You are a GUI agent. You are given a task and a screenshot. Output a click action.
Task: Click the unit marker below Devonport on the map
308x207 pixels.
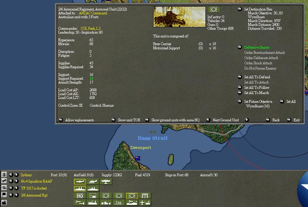pos(133,162)
